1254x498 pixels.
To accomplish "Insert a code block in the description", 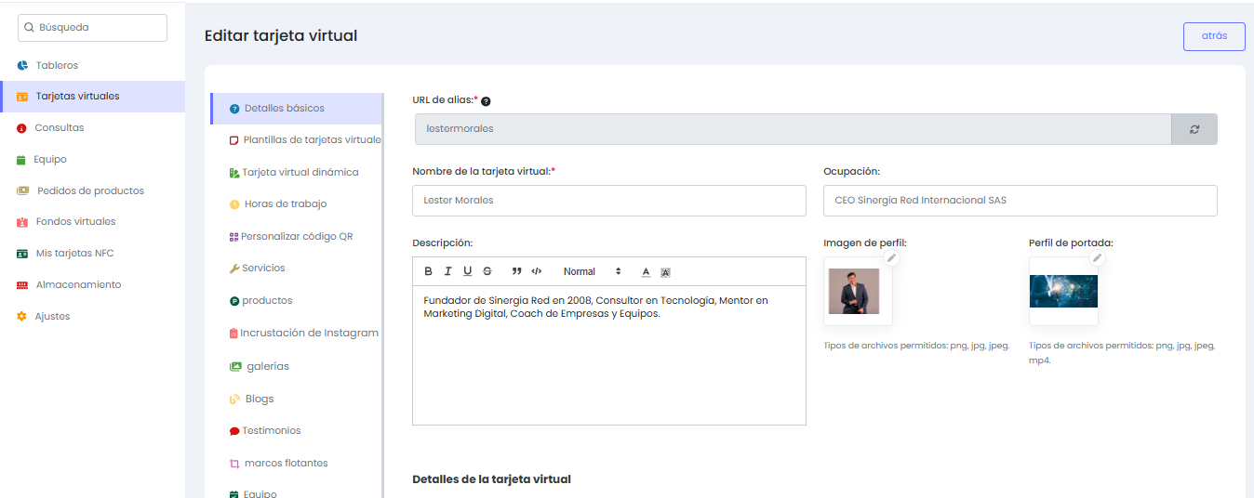I will 537,271.
